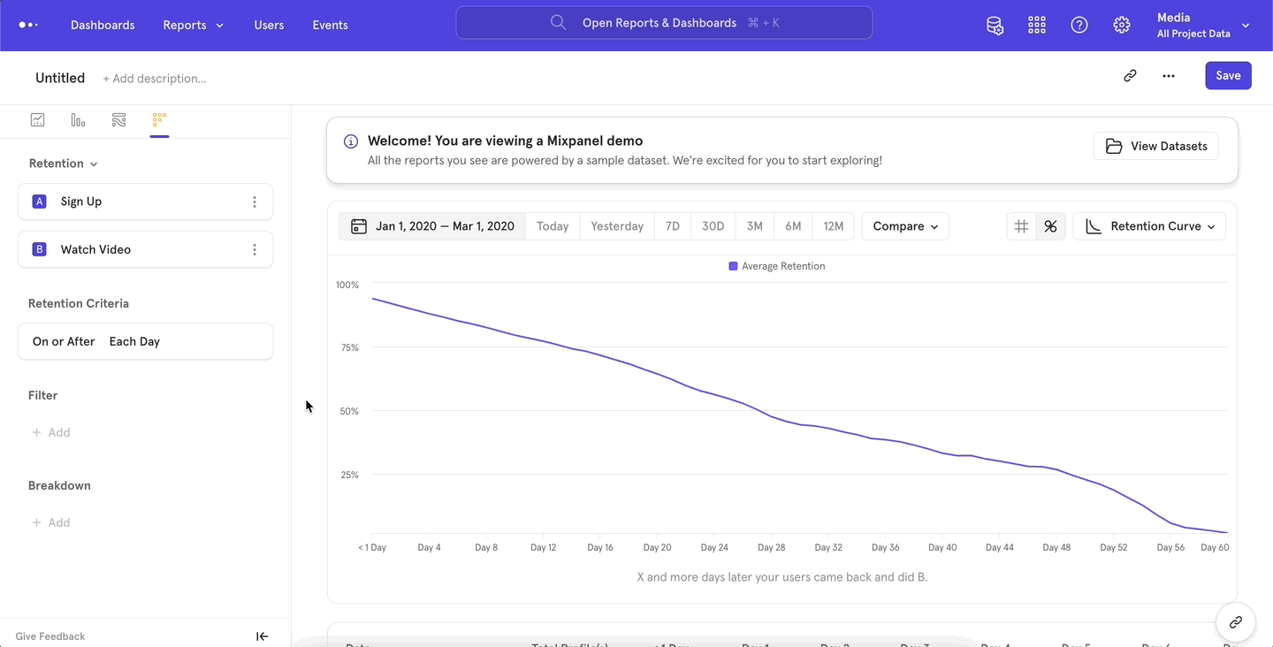Click the View Datasets button
This screenshot has height=647, width=1273.
point(1155,145)
